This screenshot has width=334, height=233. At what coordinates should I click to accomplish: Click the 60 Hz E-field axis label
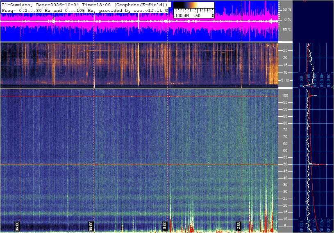tap(285, 151)
